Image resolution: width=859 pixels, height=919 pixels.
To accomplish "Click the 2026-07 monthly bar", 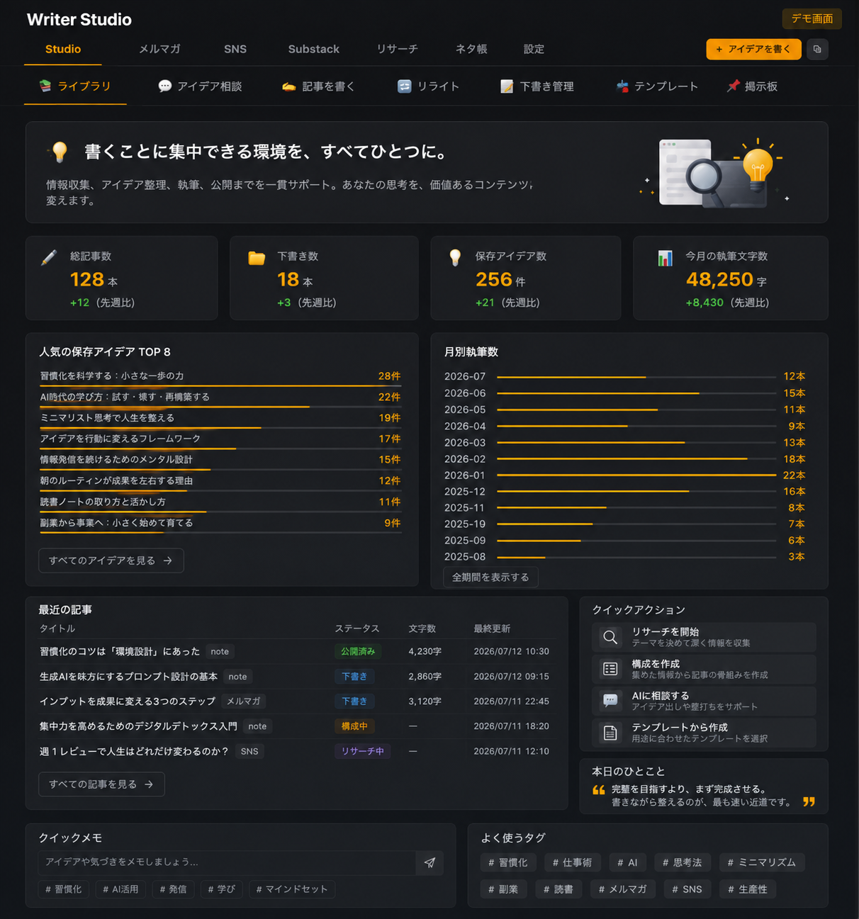I will point(636,377).
